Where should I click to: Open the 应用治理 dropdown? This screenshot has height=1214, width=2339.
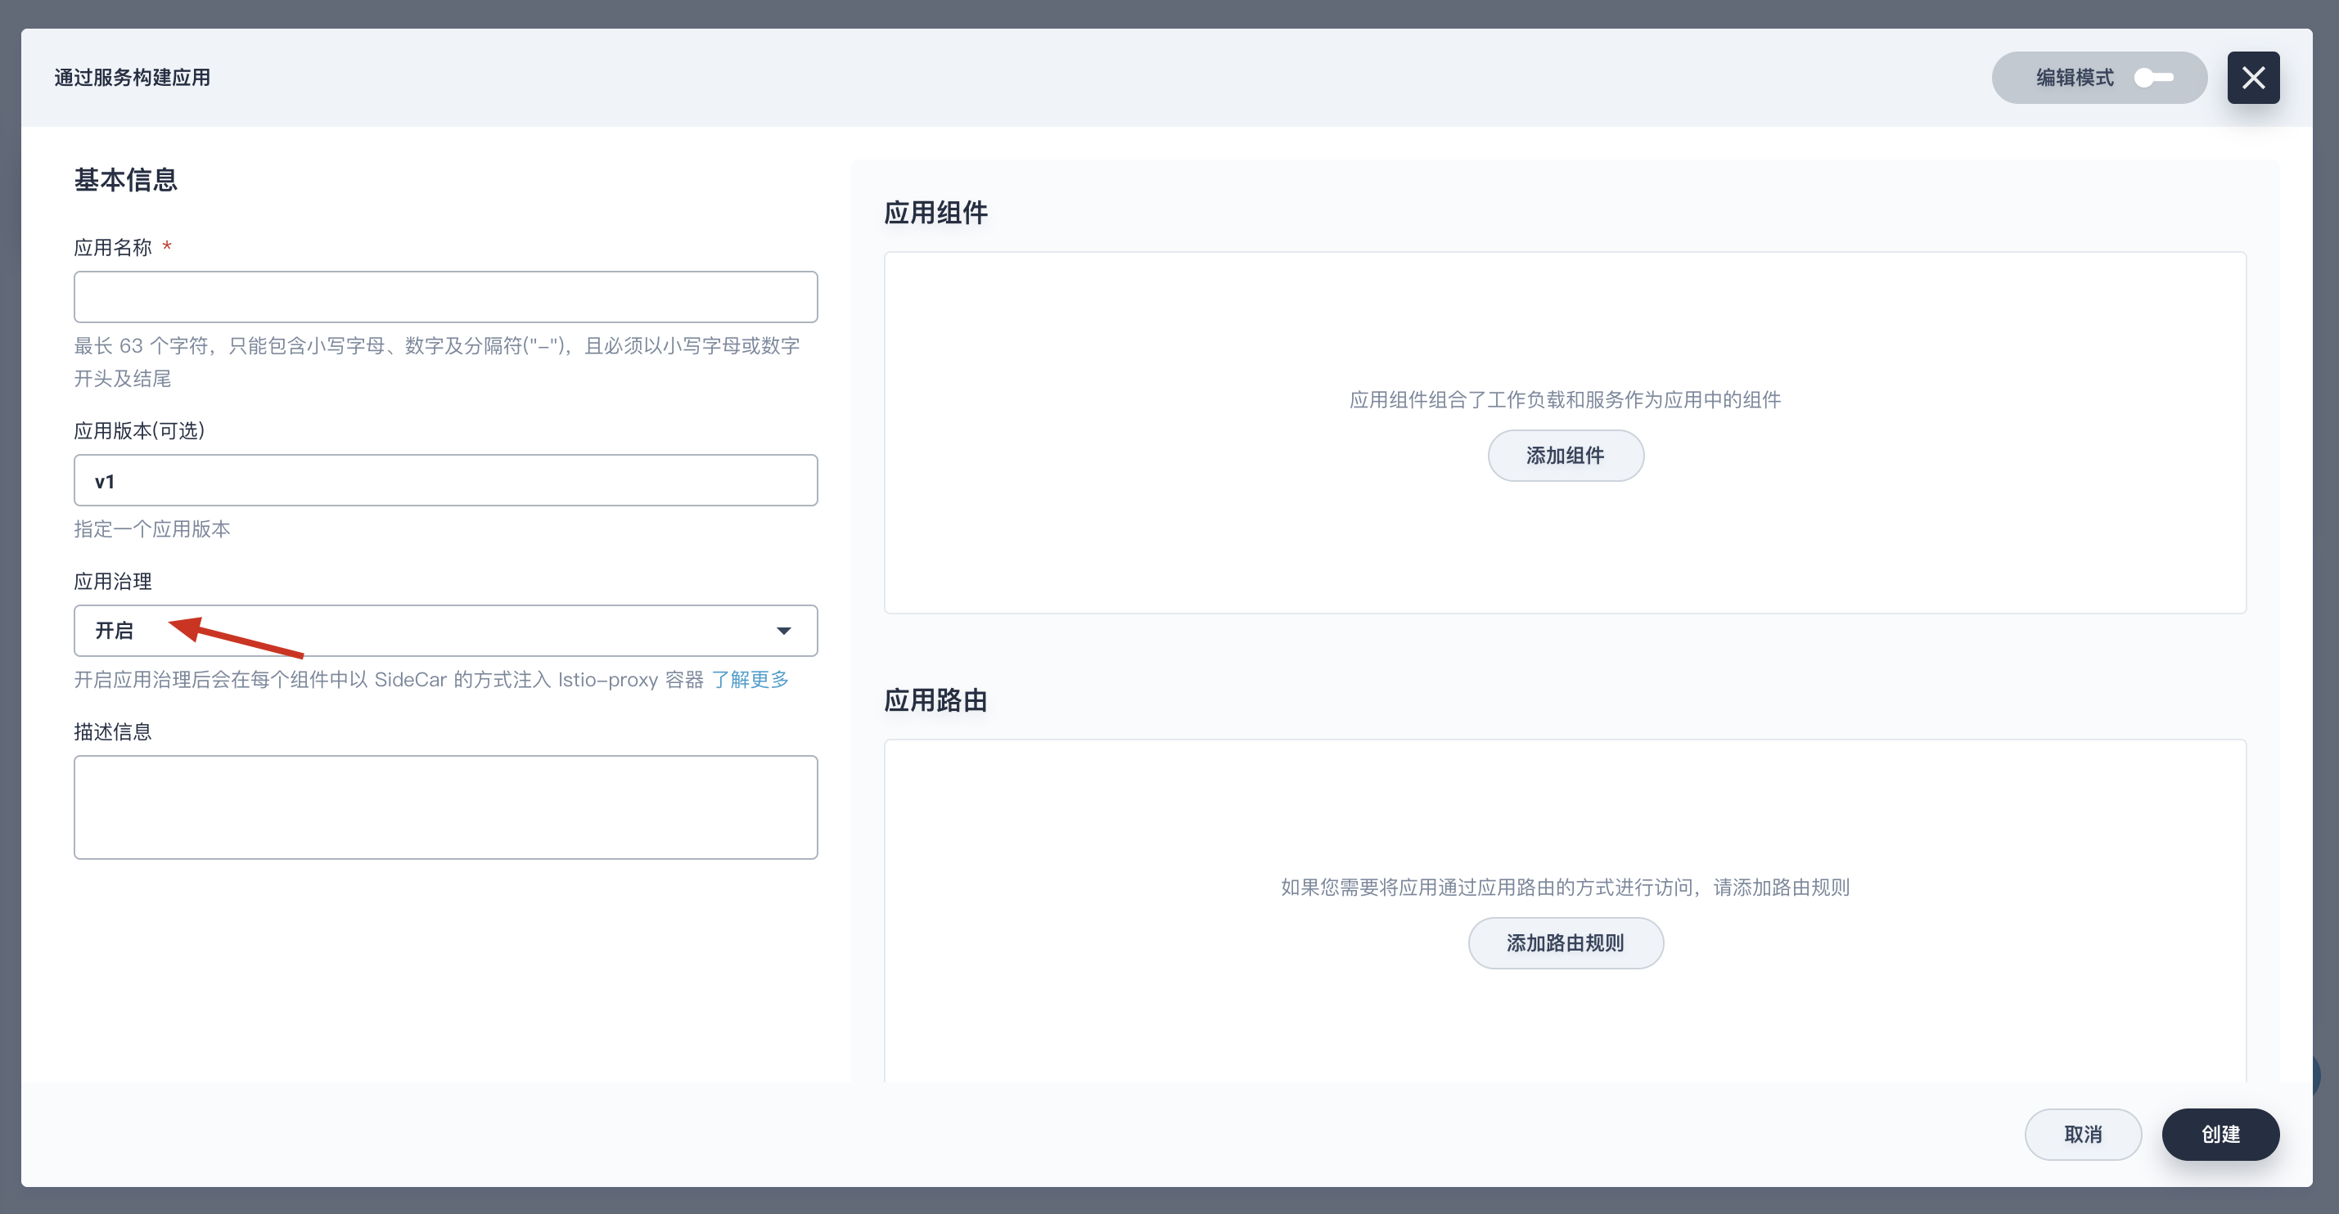click(446, 631)
